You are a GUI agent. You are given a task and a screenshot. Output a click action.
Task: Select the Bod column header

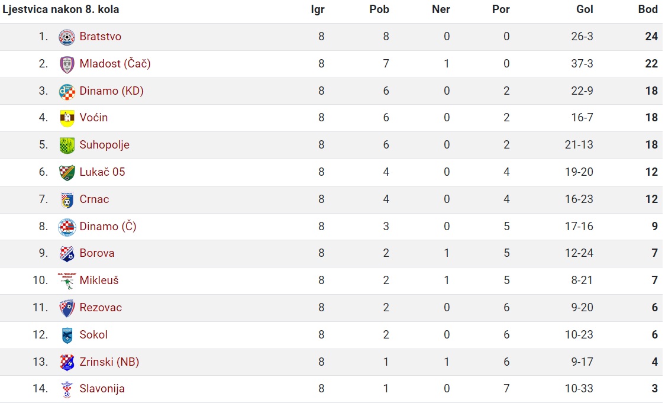(648, 9)
